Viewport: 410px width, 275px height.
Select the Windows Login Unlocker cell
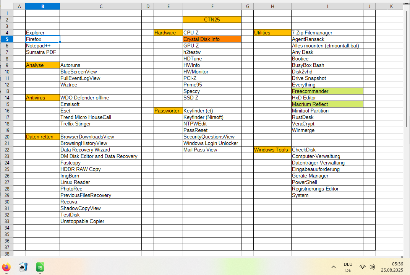click(212, 143)
